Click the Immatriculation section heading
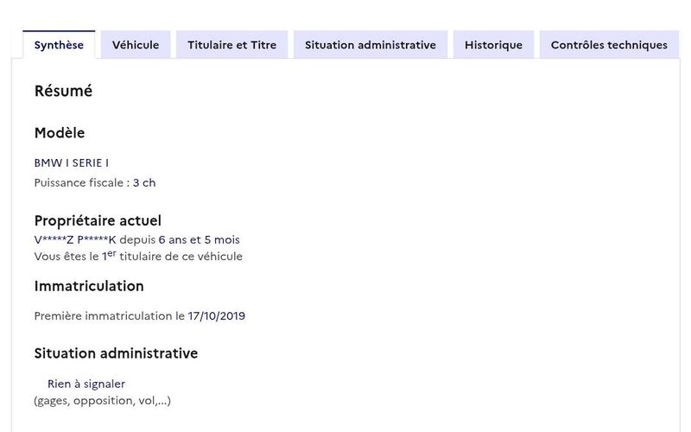Screen dimensions: 691x432 point(89,286)
